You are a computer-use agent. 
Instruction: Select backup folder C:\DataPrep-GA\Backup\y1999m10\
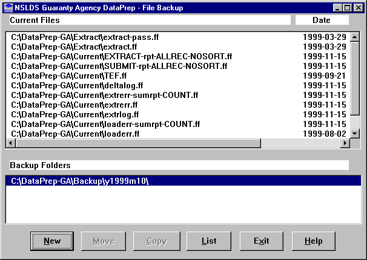[183, 181]
